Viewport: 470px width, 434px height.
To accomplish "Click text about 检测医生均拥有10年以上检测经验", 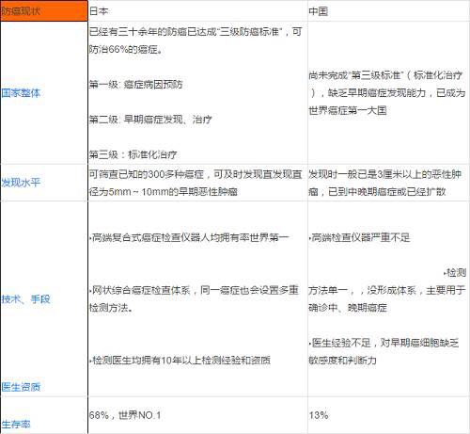I will point(180,361).
